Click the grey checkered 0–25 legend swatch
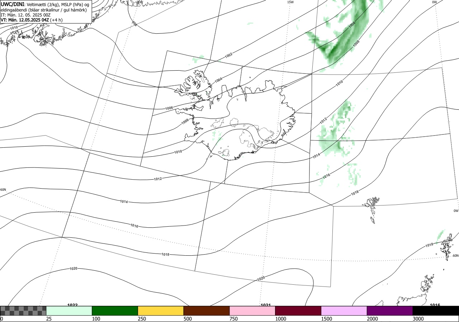The width and height of the screenshot is (459, 322). 23,311
